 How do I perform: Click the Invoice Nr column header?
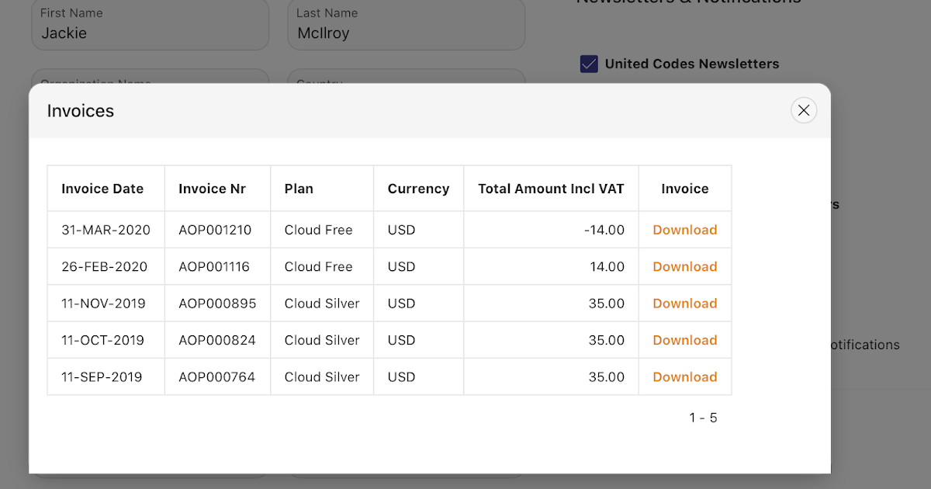[x=212, y=189]
